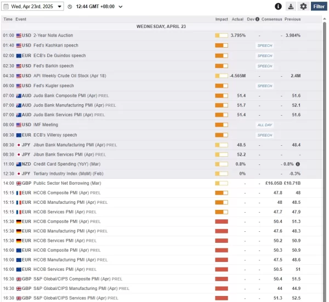Open the time zone dropdown chevron
Image resolution: width=329 pixels, height=302 pixels.
click(121, 7)
